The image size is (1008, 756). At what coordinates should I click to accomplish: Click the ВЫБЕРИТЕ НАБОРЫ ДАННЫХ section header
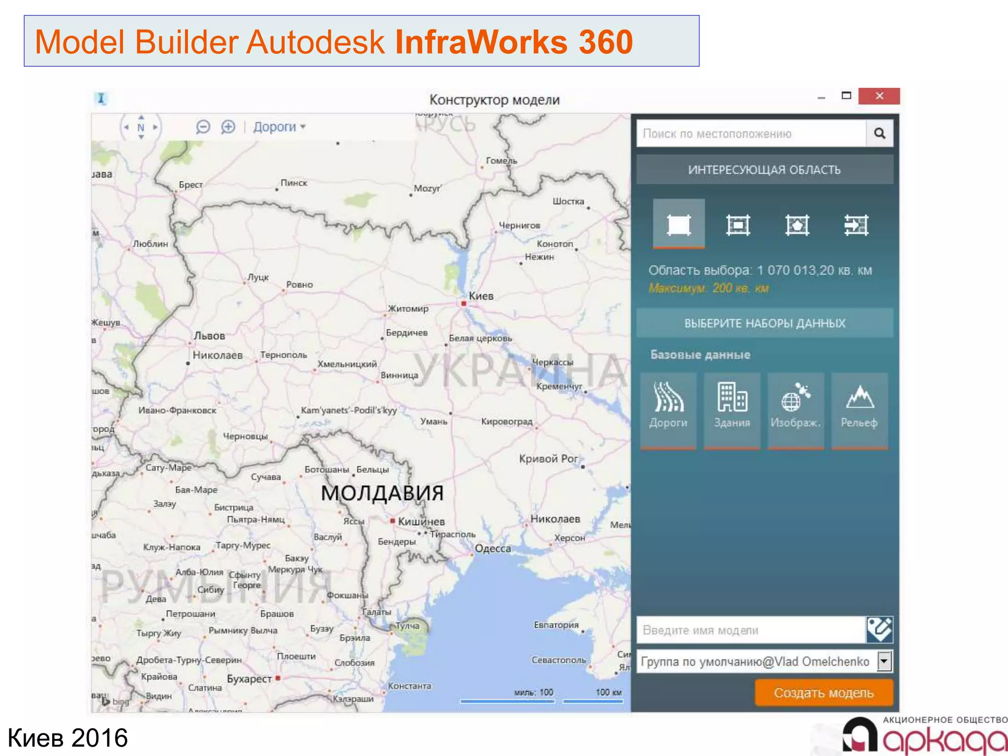coord(765,323)
